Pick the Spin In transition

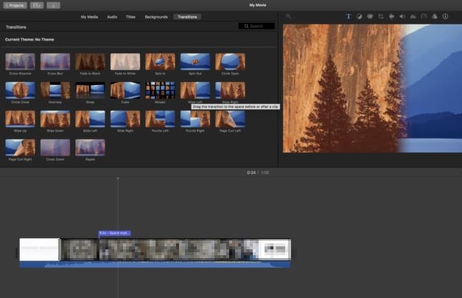point(161,62)
